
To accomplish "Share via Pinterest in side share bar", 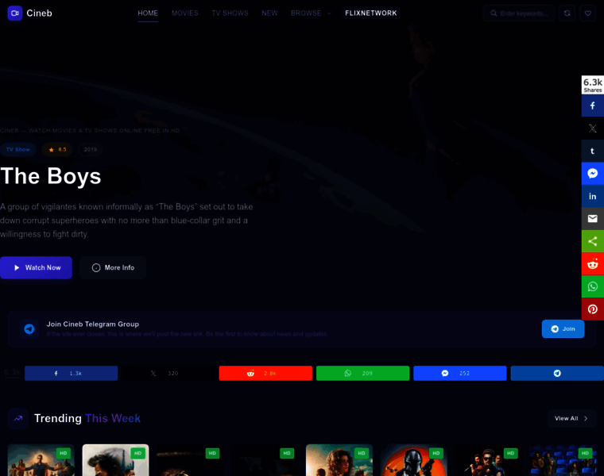I will (x=592, y=309).
